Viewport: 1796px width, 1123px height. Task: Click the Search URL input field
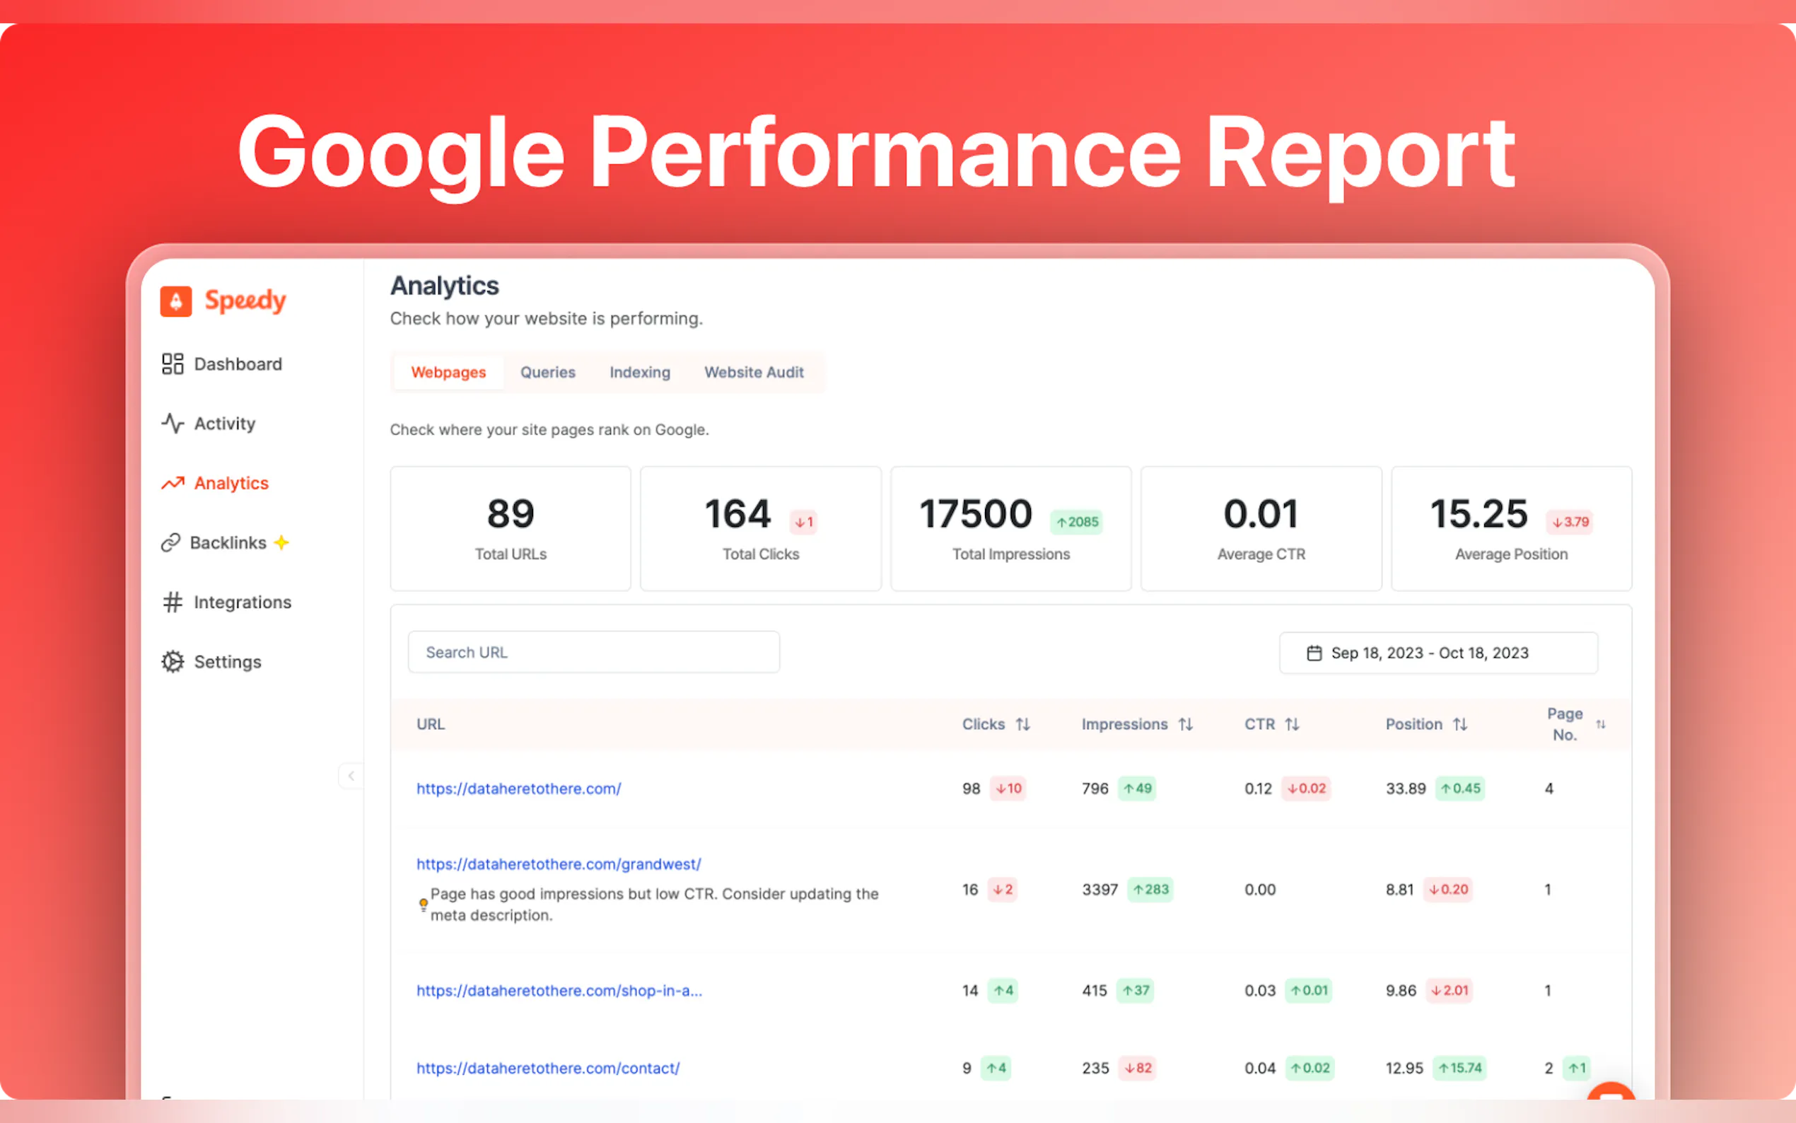coord(593,652)
